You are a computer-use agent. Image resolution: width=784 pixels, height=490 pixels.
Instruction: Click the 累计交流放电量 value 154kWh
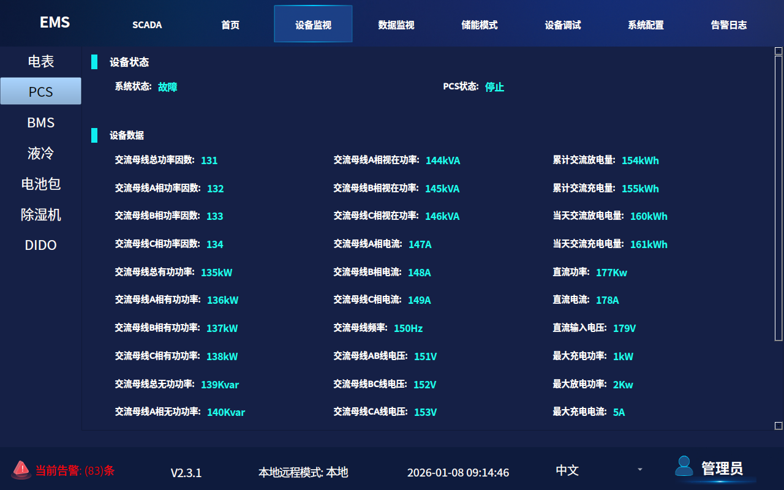[x=641, y=160]
